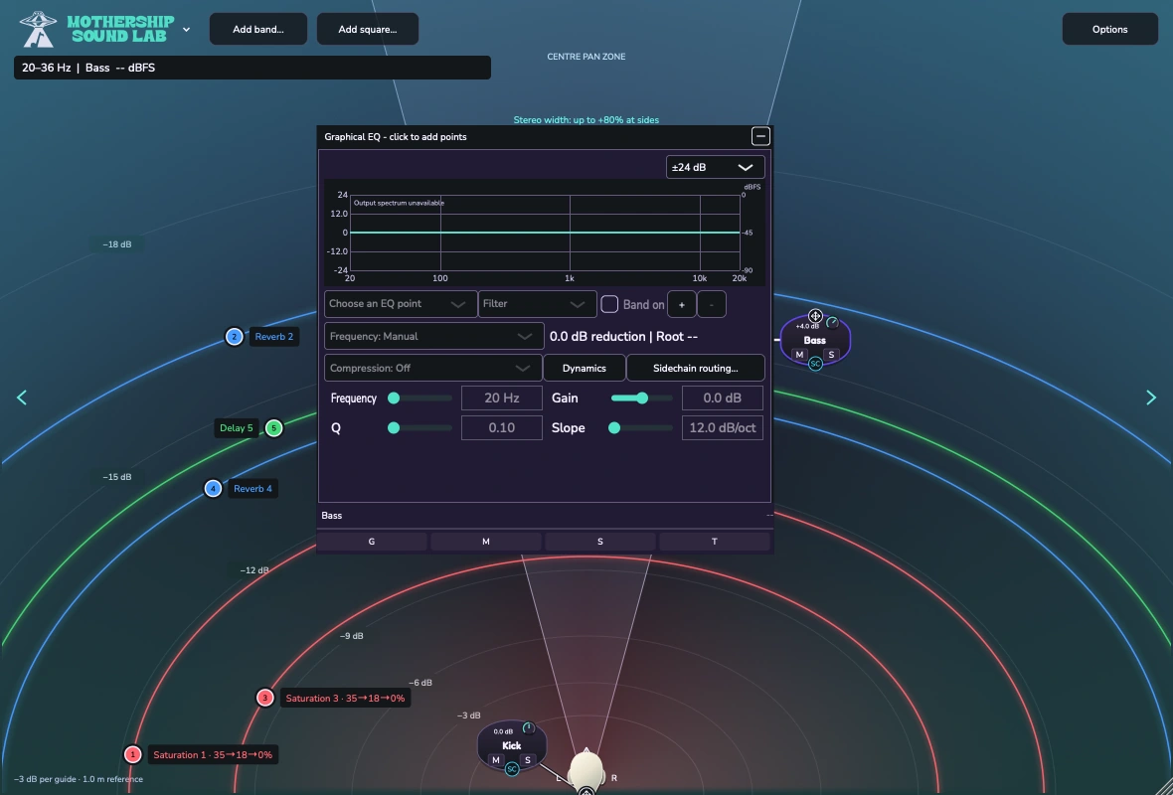Click the 0.0 dB gain field
This screenshot has width=1173, height=795.
tap(722, 397)
